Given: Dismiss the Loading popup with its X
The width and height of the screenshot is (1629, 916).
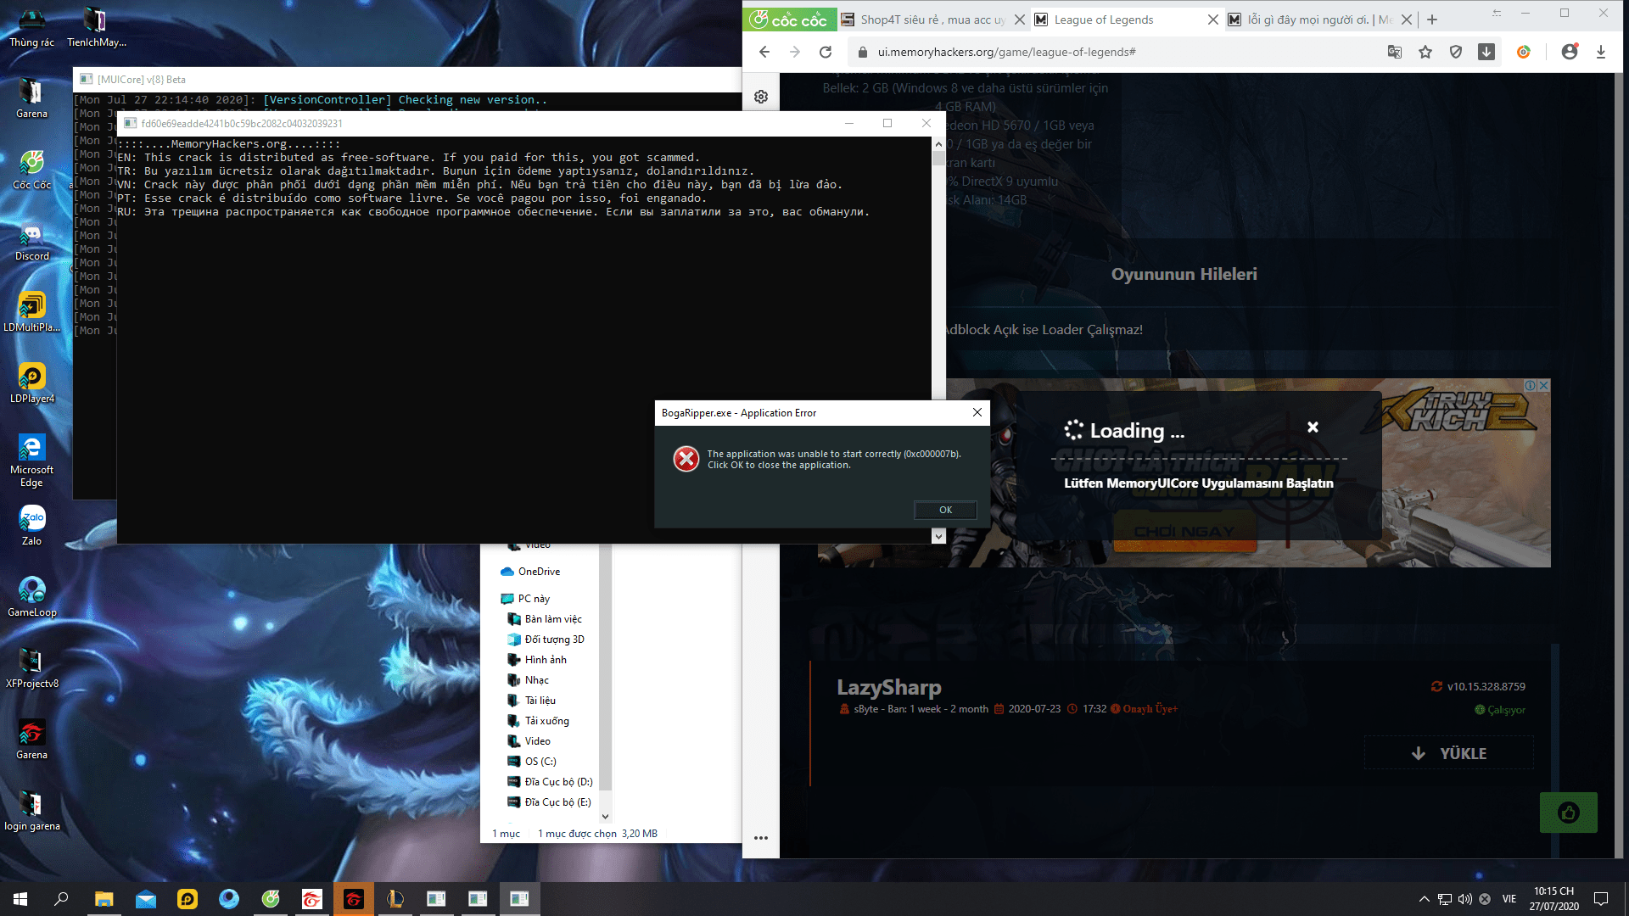Looking at the screenshot, I should (x=1313, y=427).
